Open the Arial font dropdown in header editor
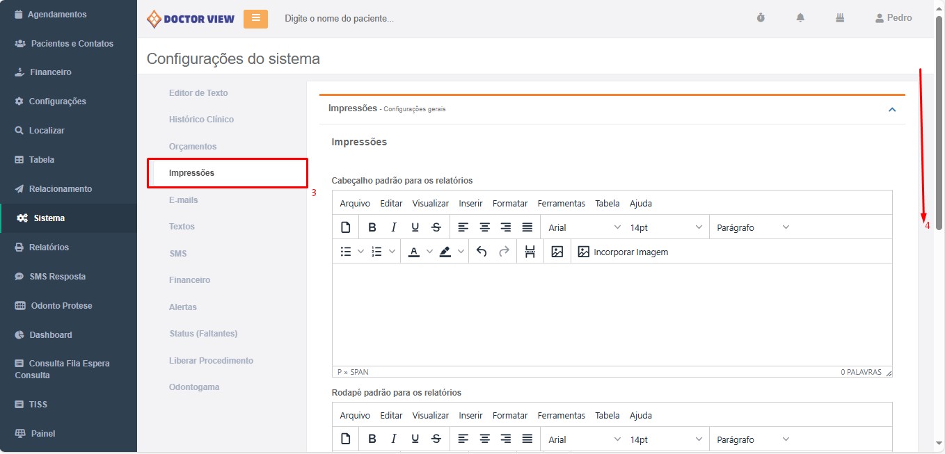Image resolution: width=945 pixels, height=454 pixels. pyautogui.click(x=584, y=227)
